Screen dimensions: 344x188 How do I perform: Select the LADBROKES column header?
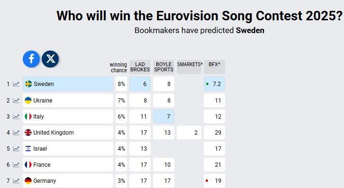tap(140, 67)
